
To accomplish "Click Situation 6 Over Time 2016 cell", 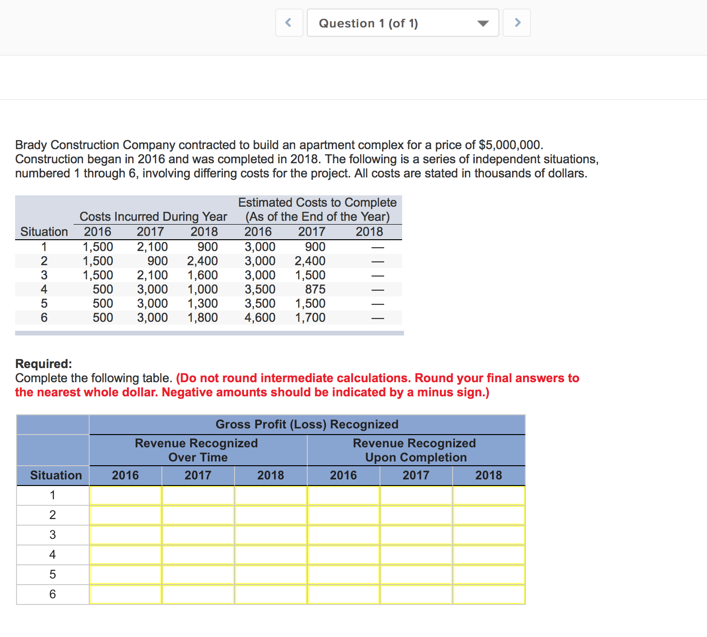I will 126,595.
